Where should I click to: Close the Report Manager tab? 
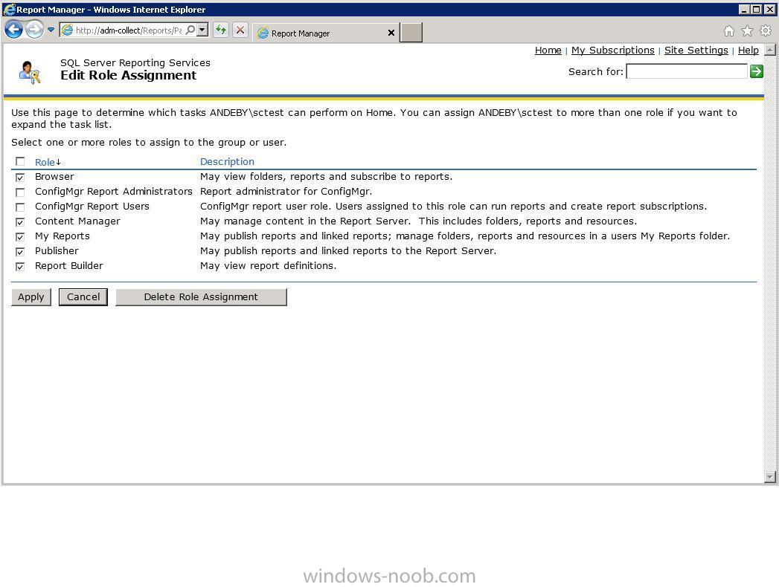click(391, 33)
